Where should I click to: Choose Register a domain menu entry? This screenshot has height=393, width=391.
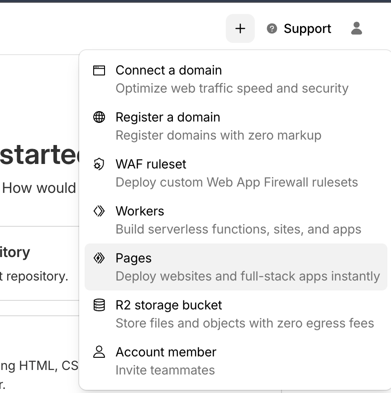(168, 117)
